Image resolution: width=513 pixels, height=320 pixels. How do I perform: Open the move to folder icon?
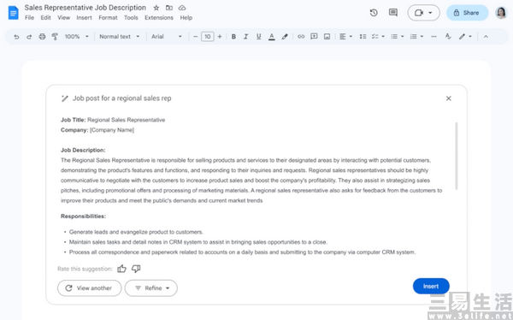pyautogui.click(x=169, y=8)
